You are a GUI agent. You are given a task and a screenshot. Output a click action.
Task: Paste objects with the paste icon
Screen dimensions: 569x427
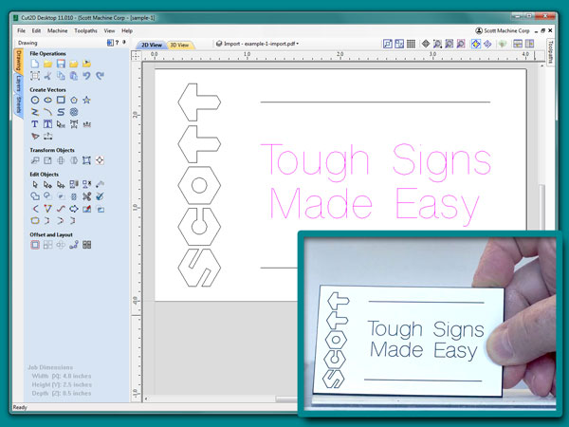[74, 76]
